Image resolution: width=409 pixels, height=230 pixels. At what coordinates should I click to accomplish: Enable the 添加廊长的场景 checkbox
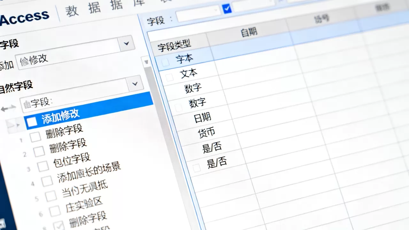[x=47, y=181]
